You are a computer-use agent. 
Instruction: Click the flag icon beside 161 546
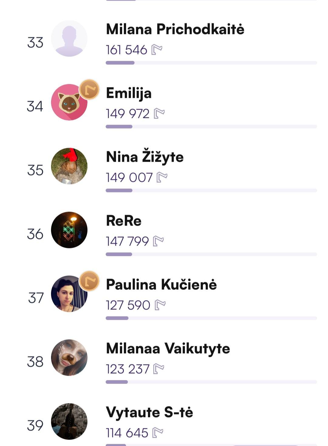tap(157, 50)
